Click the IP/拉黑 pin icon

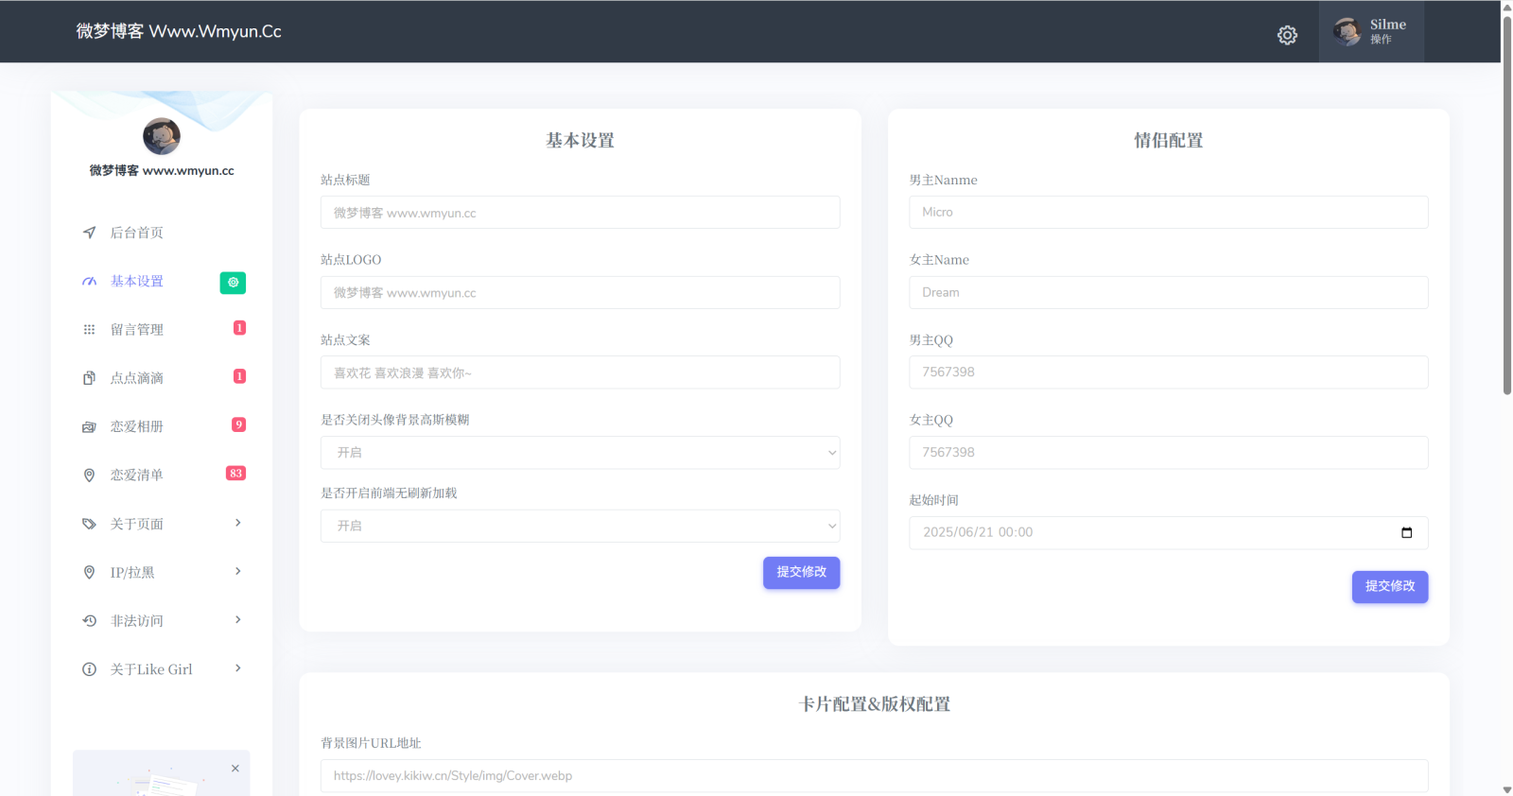pos(89,572)
